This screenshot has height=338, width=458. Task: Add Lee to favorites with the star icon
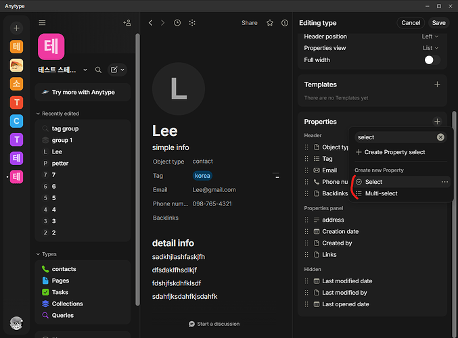pos(270,23)
